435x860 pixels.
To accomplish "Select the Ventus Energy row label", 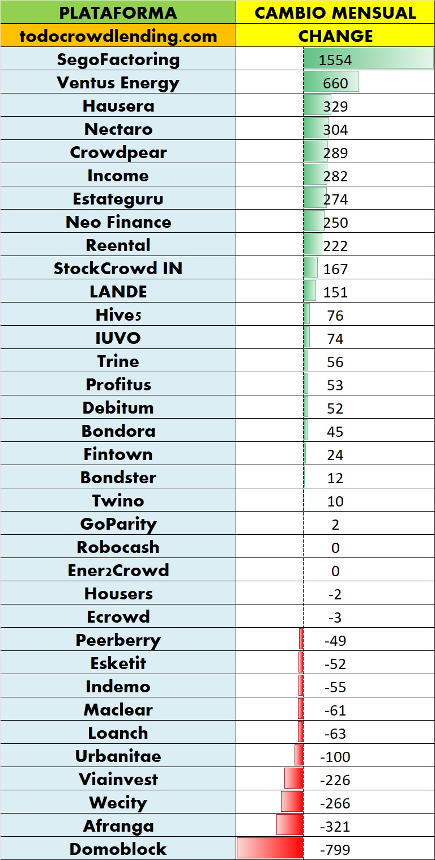I will coord(118,83).
